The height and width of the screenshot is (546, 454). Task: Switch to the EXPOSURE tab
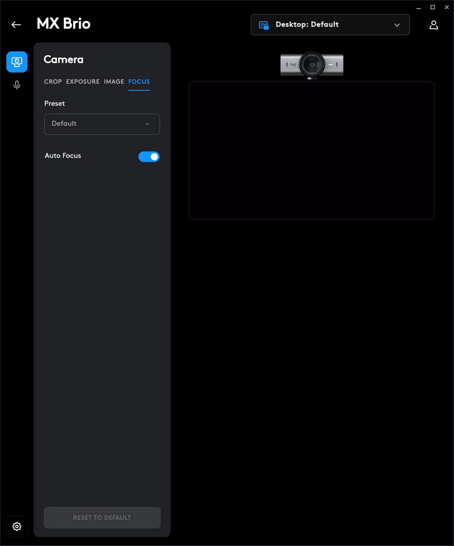click(x=83, y=82)
